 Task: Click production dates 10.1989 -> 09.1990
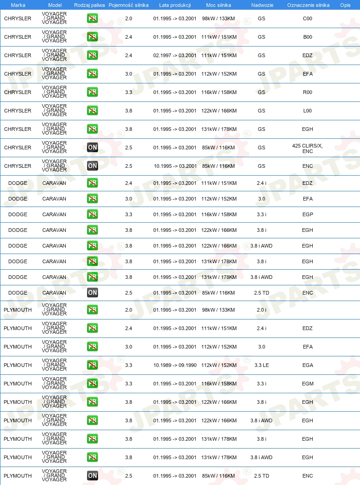[x=175, y=365]
